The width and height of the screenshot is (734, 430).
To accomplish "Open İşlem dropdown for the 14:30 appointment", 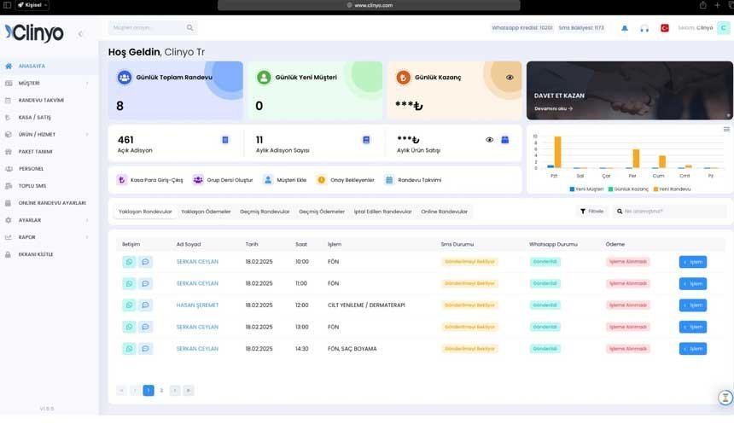I will 693,349.
